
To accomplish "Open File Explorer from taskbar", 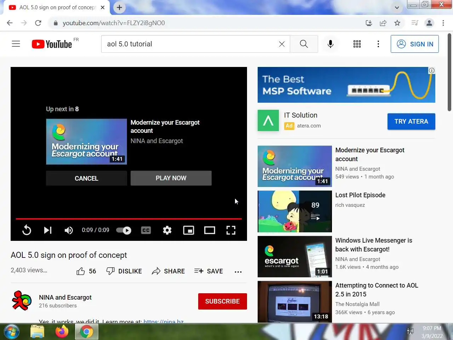I will [x=37, y=332].
